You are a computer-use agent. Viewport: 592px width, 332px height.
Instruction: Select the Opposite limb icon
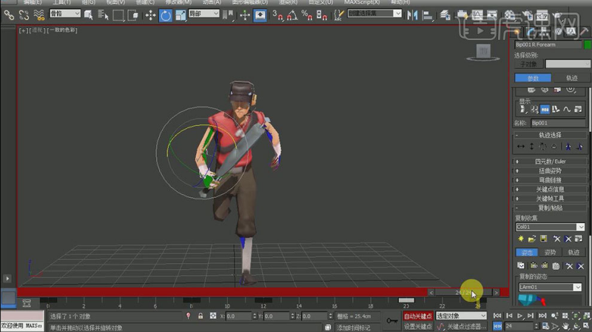click(x=579, y=146)
